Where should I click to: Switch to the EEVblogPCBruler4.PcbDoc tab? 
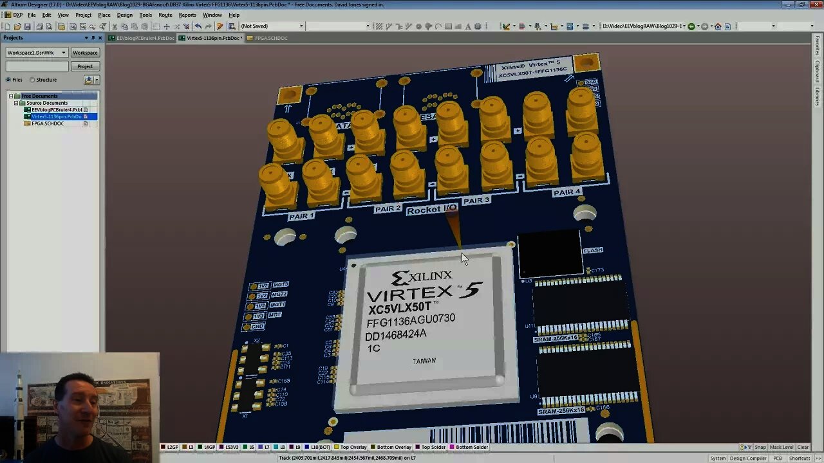pos(142,38)
